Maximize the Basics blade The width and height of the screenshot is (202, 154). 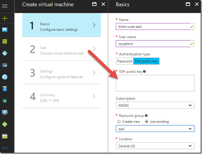[188, 4]
